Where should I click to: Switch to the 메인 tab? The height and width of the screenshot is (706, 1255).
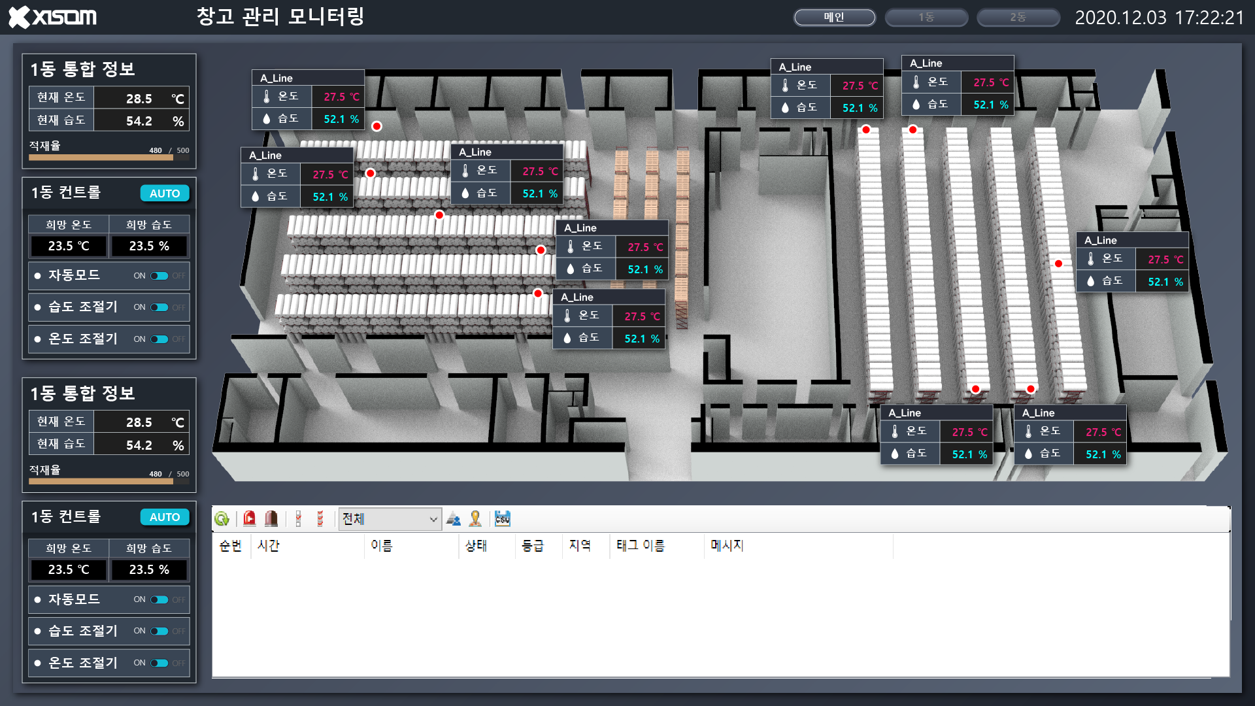click(x=835, y=17)
